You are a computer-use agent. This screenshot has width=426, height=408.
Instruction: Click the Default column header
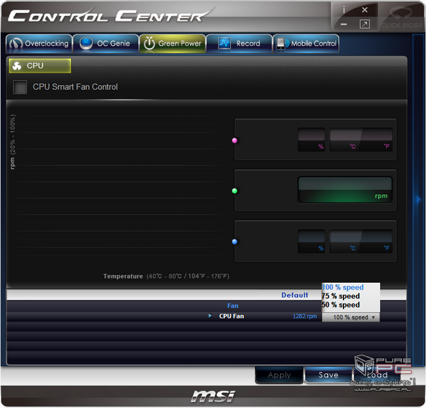[295, 295]
